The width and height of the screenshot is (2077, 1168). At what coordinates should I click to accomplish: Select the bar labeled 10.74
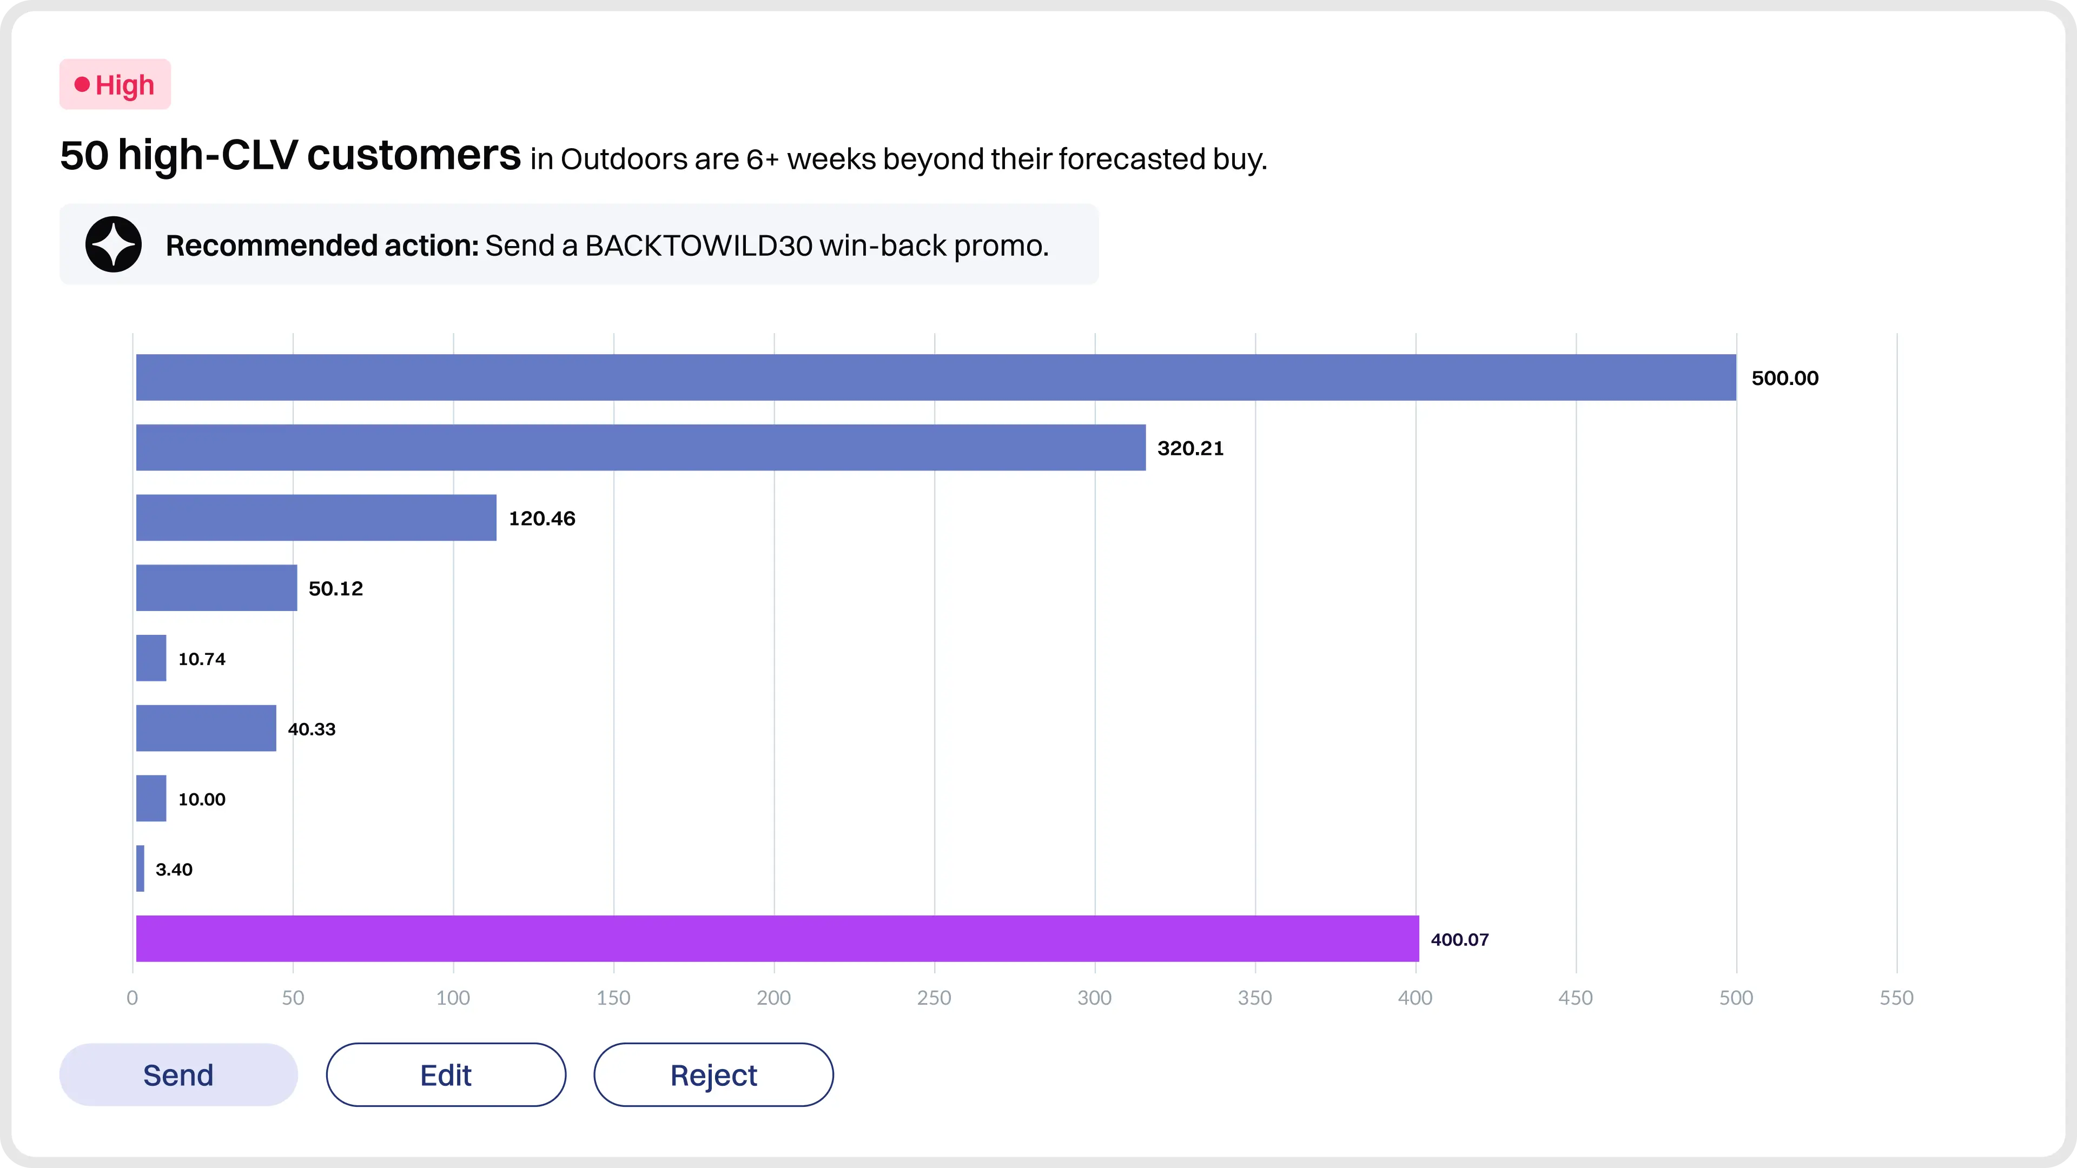tap(151, 658)
